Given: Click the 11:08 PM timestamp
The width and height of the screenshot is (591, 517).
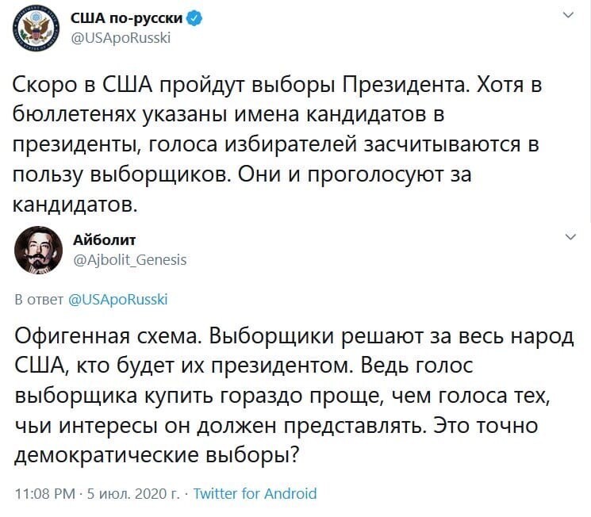Looking at the screenshot, I should tap(45, 494).
